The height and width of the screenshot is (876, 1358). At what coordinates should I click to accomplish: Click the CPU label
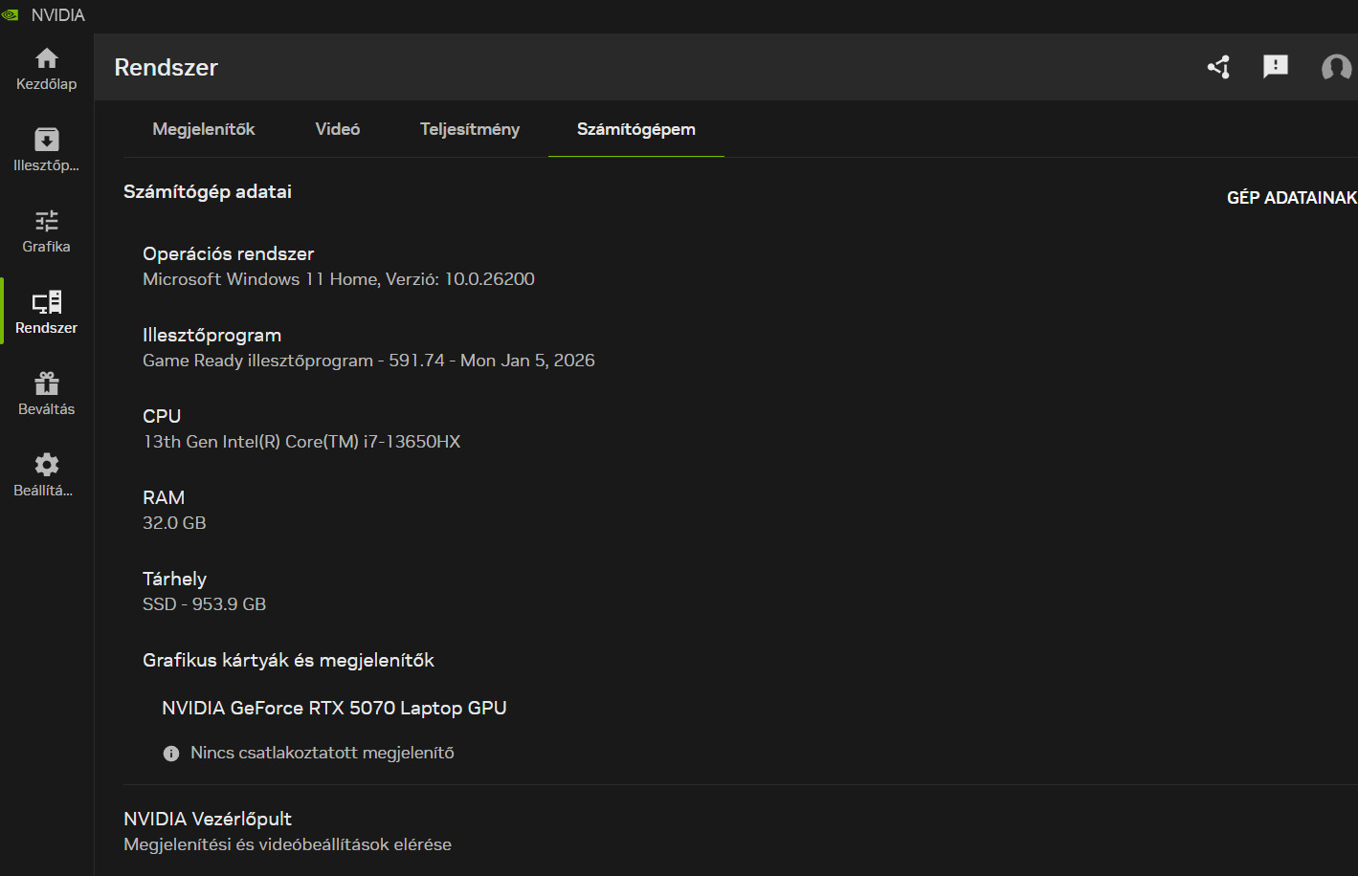[x=162, y=416]
